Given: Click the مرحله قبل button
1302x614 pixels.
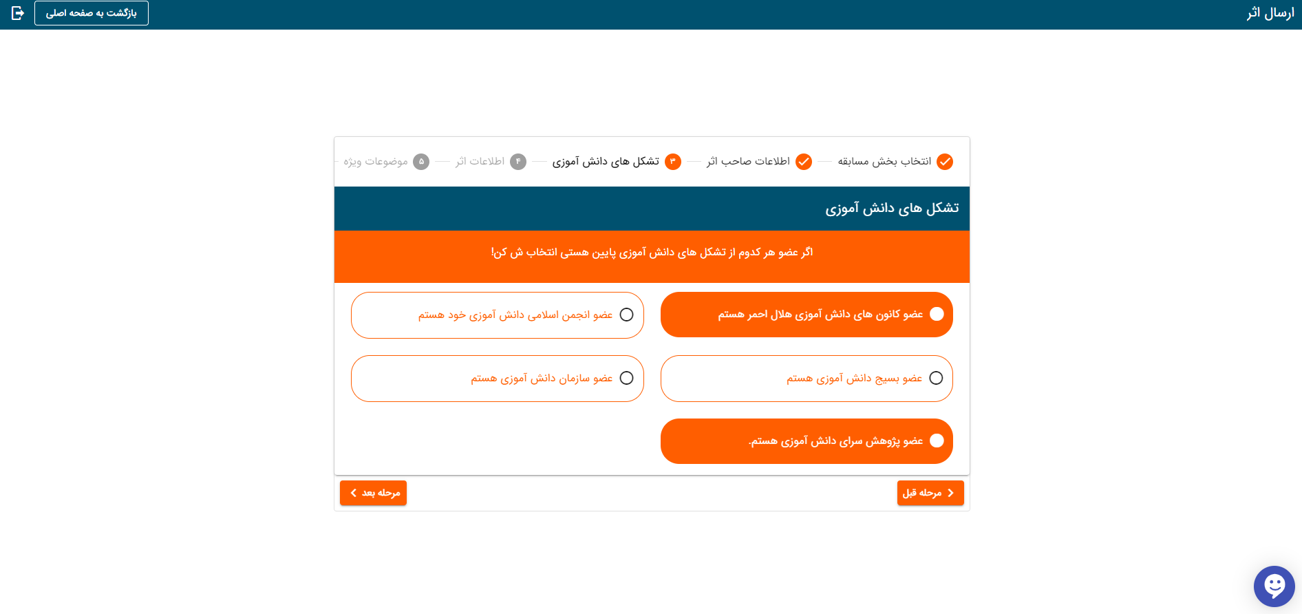Looking at the screenshot, I should tap(930, 493).
